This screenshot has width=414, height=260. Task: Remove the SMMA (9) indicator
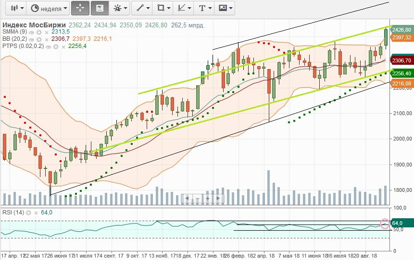(47, 33)
